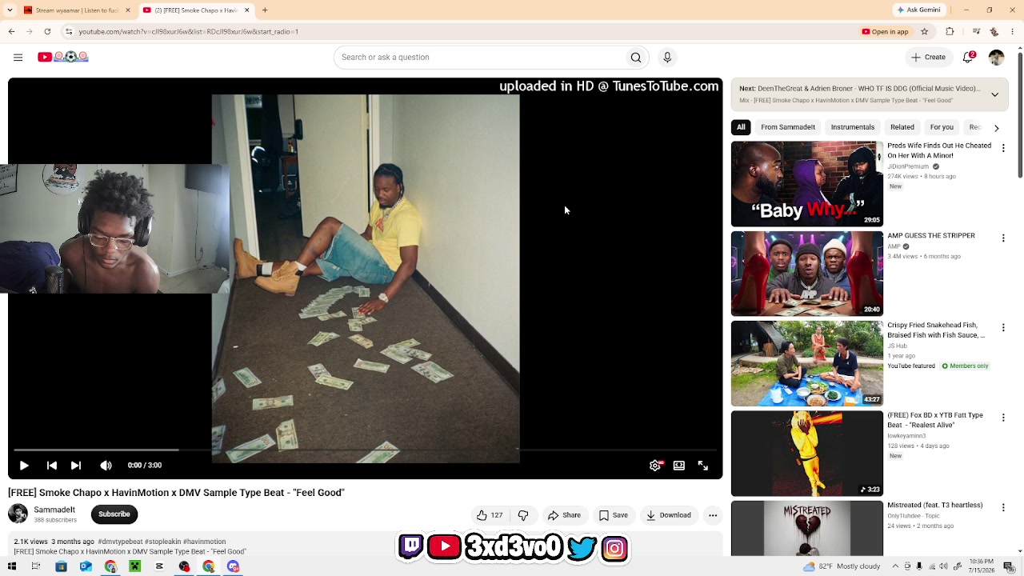Click Ask Gemini button
This screenshot has height=576, width=1024.
919,10
